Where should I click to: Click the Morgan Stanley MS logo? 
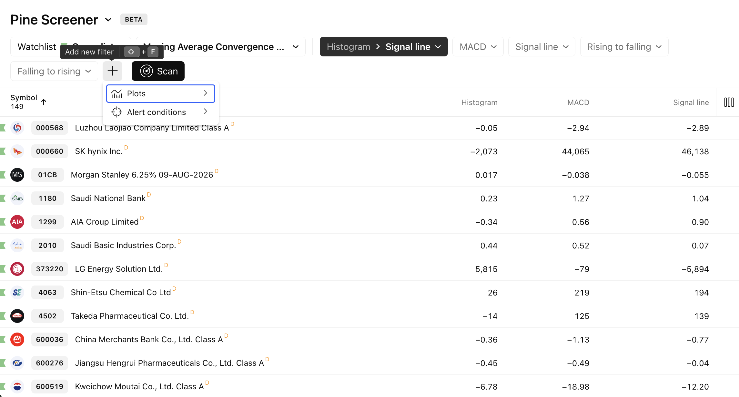(x=17, y=175)
